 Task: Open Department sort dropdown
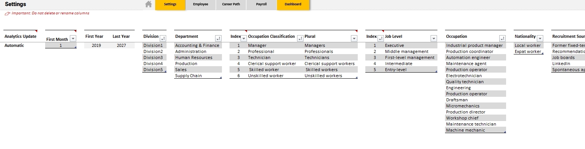tap(218, 39)
